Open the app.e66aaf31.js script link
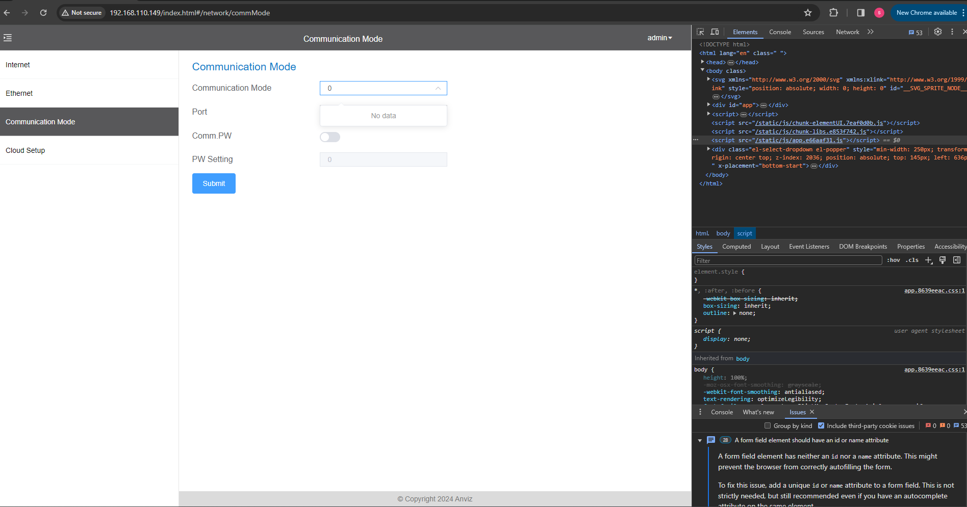The width and height of the screenshot is (967, 507). pos(799,140)
